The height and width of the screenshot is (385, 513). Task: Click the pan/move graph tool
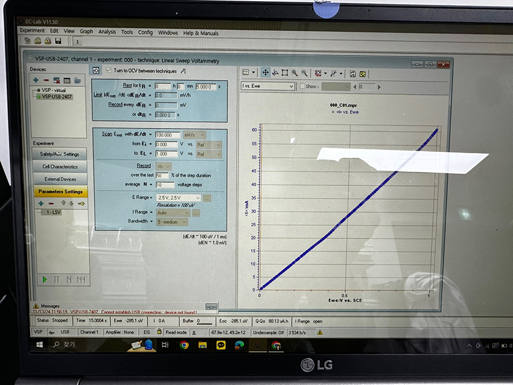(266, 72)
